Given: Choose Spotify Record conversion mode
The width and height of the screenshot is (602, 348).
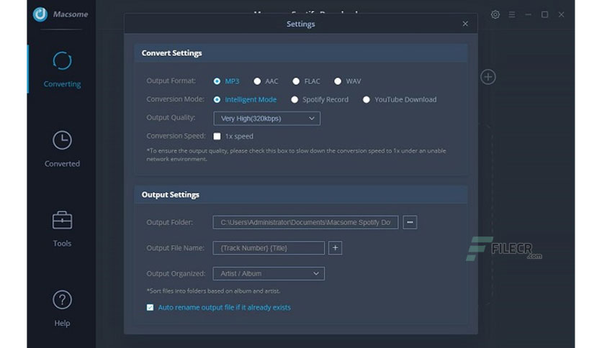Looking at the screenshot, I should (x=295, y=100).
